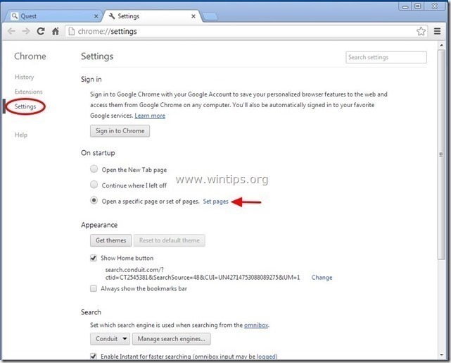This screenshot has height=363, width=451.
Task: Select Open a specific page option
Action: click(x=94, y=200)
